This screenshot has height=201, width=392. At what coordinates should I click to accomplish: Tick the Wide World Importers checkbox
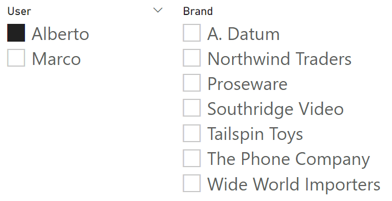(x=192, y=183)
